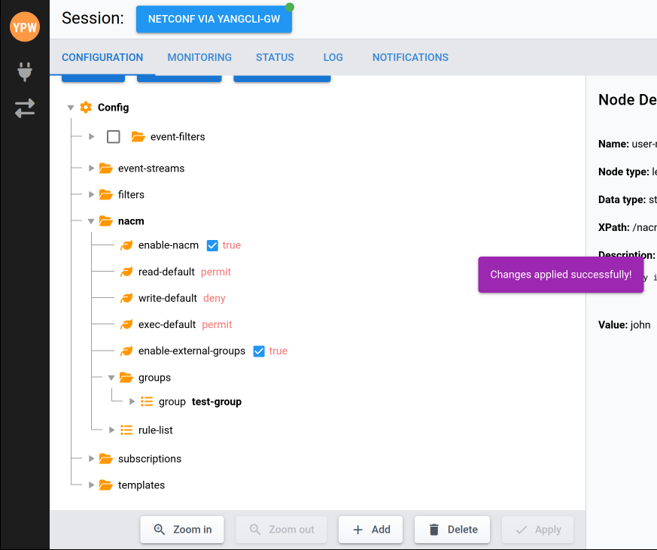
Task: Click the Zoom in button
Action: [182, 530]
